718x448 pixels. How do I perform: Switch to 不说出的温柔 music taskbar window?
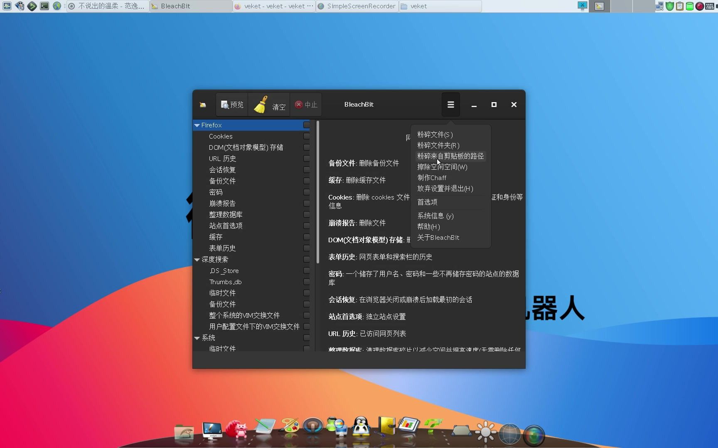(x=108, y=6)
